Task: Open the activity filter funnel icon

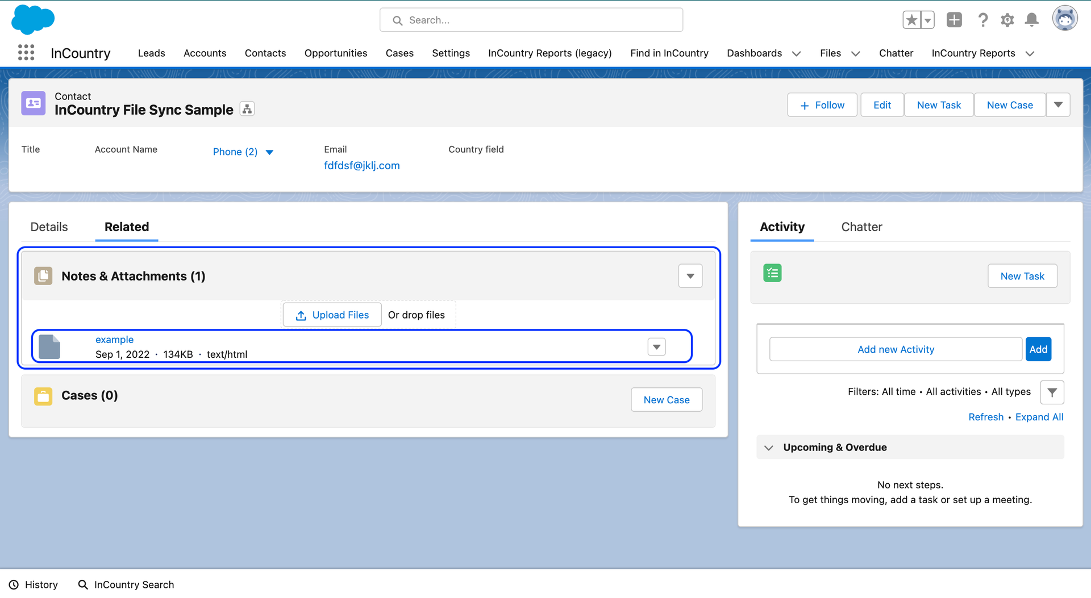Action: pos(1052,392)
